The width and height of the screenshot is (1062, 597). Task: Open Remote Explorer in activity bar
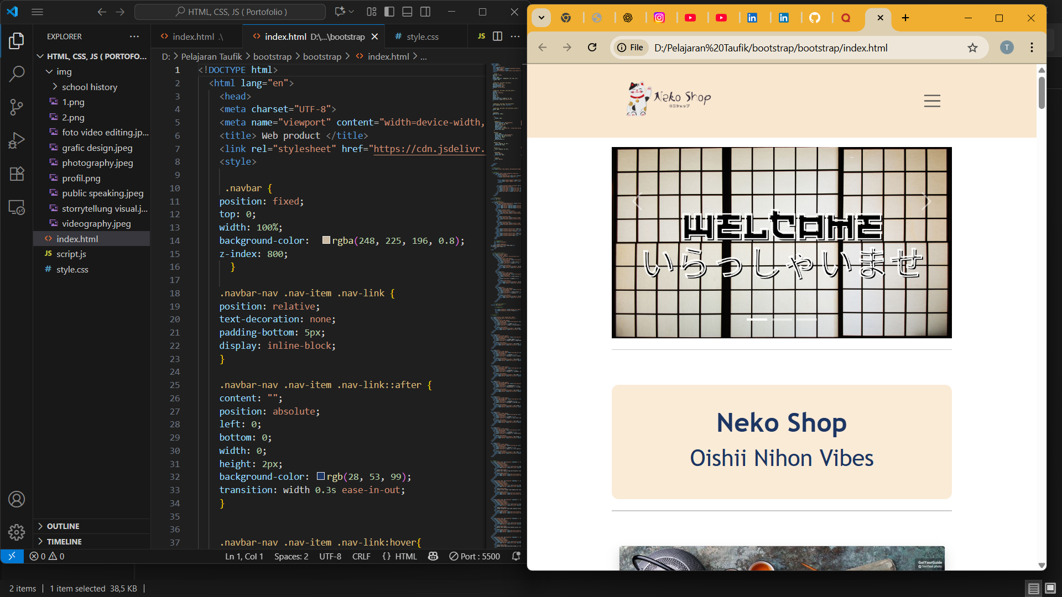pos(17,207)
